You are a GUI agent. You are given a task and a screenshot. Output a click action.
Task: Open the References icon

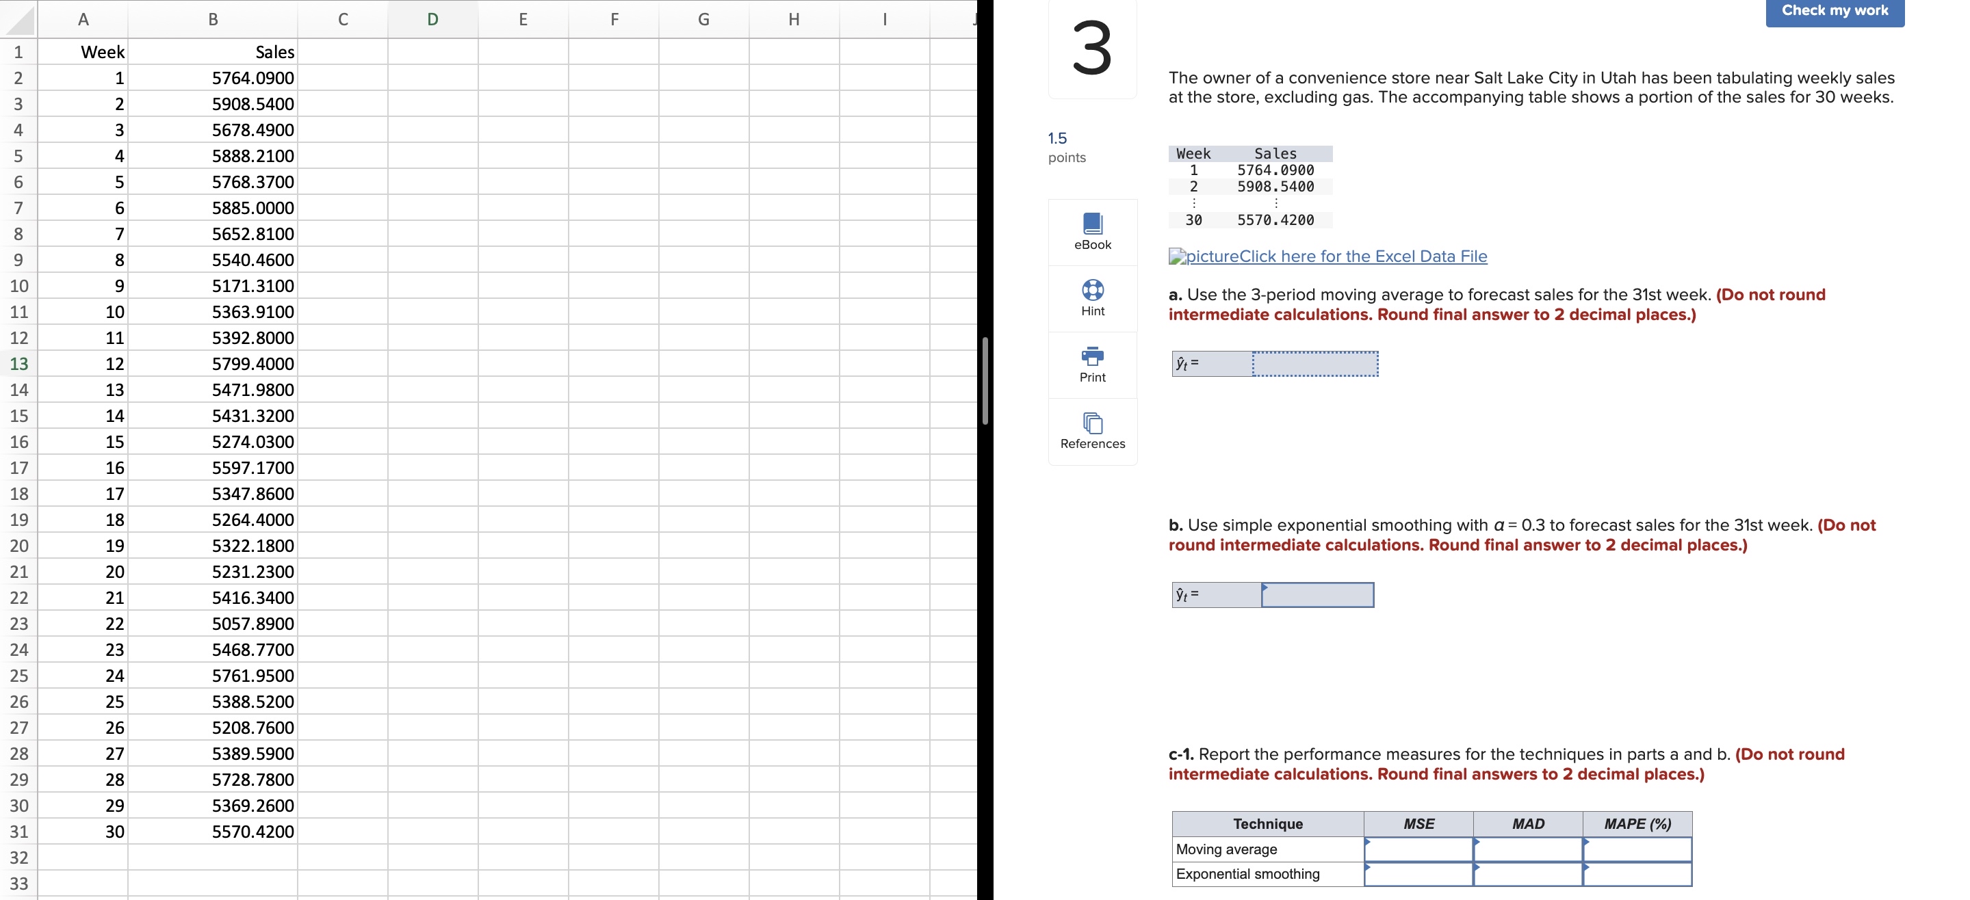point(1092,422)
